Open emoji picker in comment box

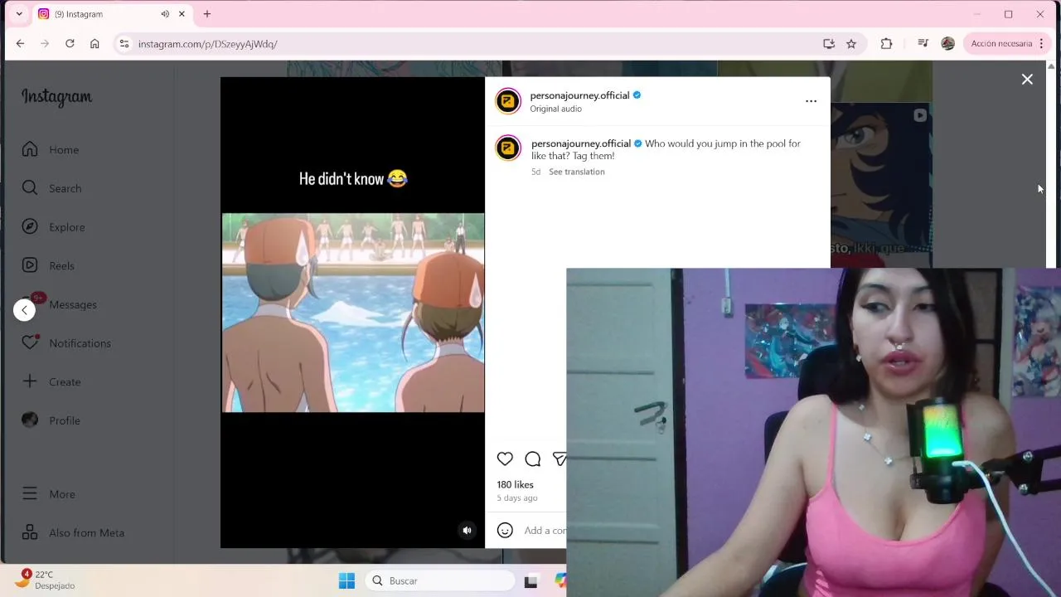(505, 530)
